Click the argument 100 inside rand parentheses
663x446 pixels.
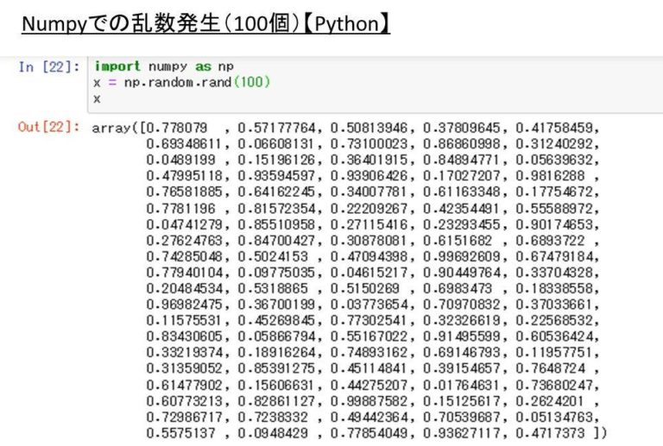pos(251,82)
